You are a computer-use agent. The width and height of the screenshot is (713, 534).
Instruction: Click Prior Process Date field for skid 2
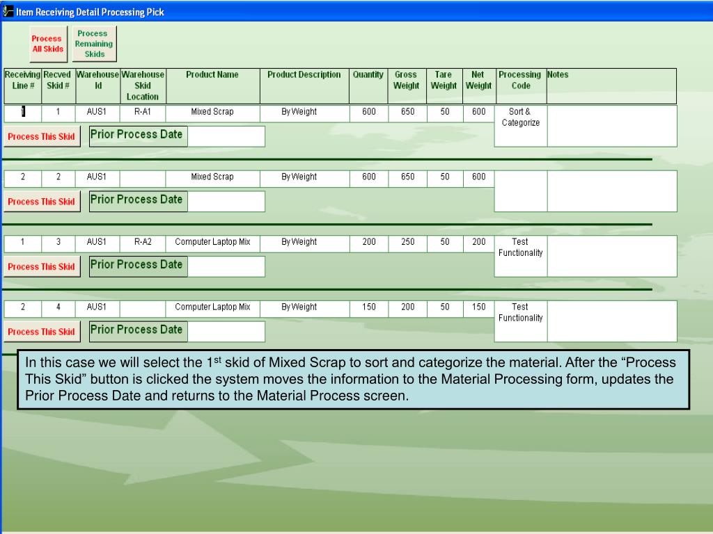tap(226, 202)
